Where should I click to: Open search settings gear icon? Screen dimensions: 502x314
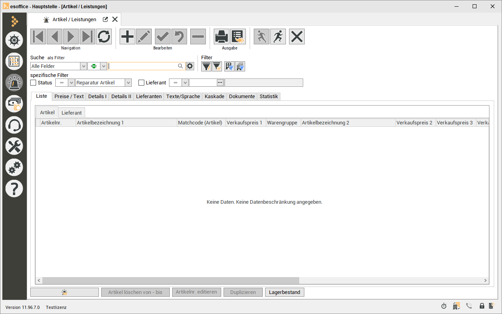tap(190, 66)
